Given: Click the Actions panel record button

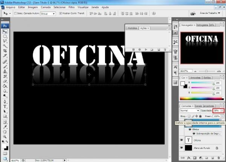Looking at the screenshot, I should coord(139,49).
